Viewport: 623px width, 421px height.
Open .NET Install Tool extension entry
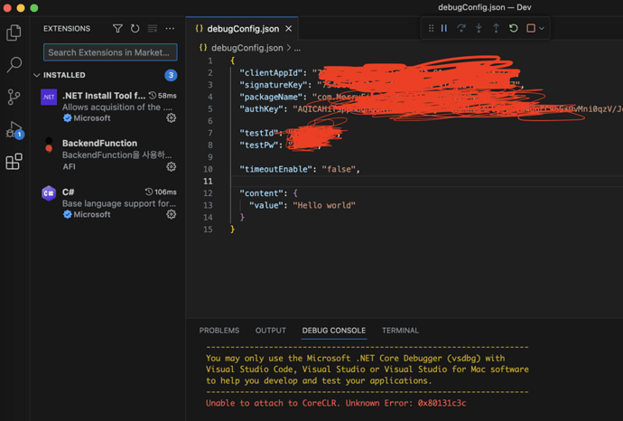[108, 107]
